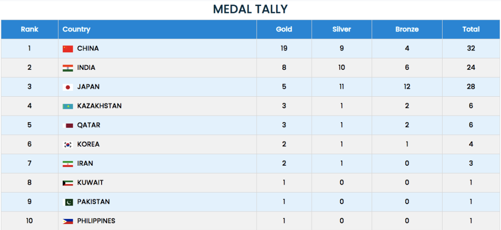Click the India flag icon
The width and height of the screenshot is (501, 230).
[68, 68]
